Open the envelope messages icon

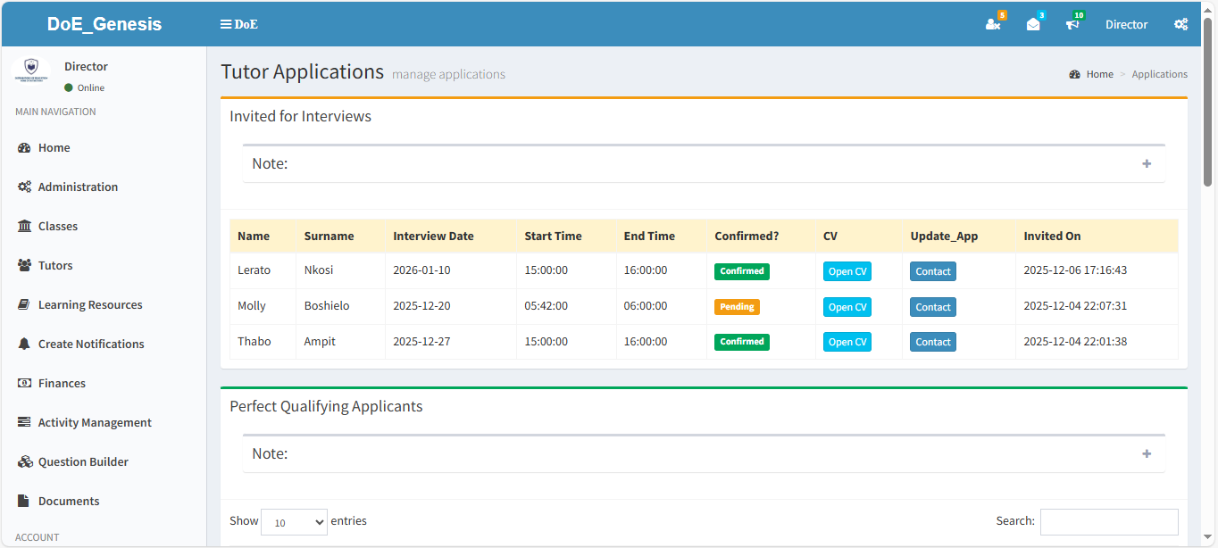1033,24
